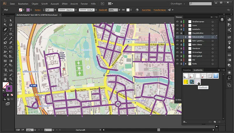Open the stroke weight dropdown
This screenshot has width=234, height=133.
55,10
